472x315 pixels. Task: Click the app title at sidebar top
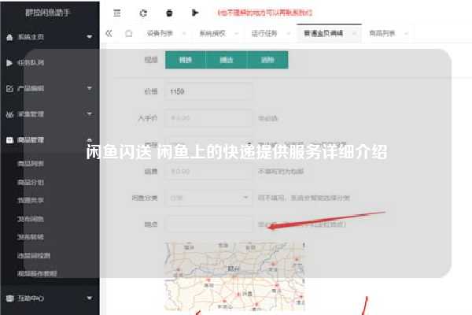(47, 13)
